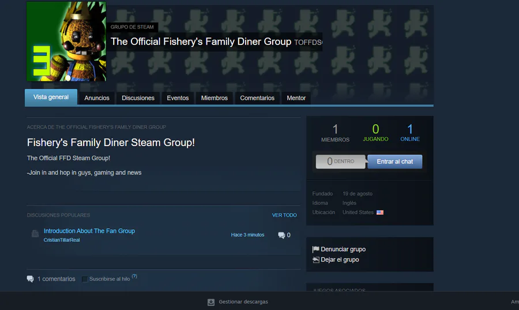Click the discussion thread document icon
Image resolution: width=519 pixels, height=310 pixels.
pyautogui.click(x=35, y=234)
